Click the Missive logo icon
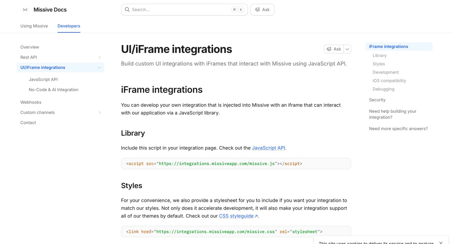Viewport: 453px width, 244px height. 25,10
